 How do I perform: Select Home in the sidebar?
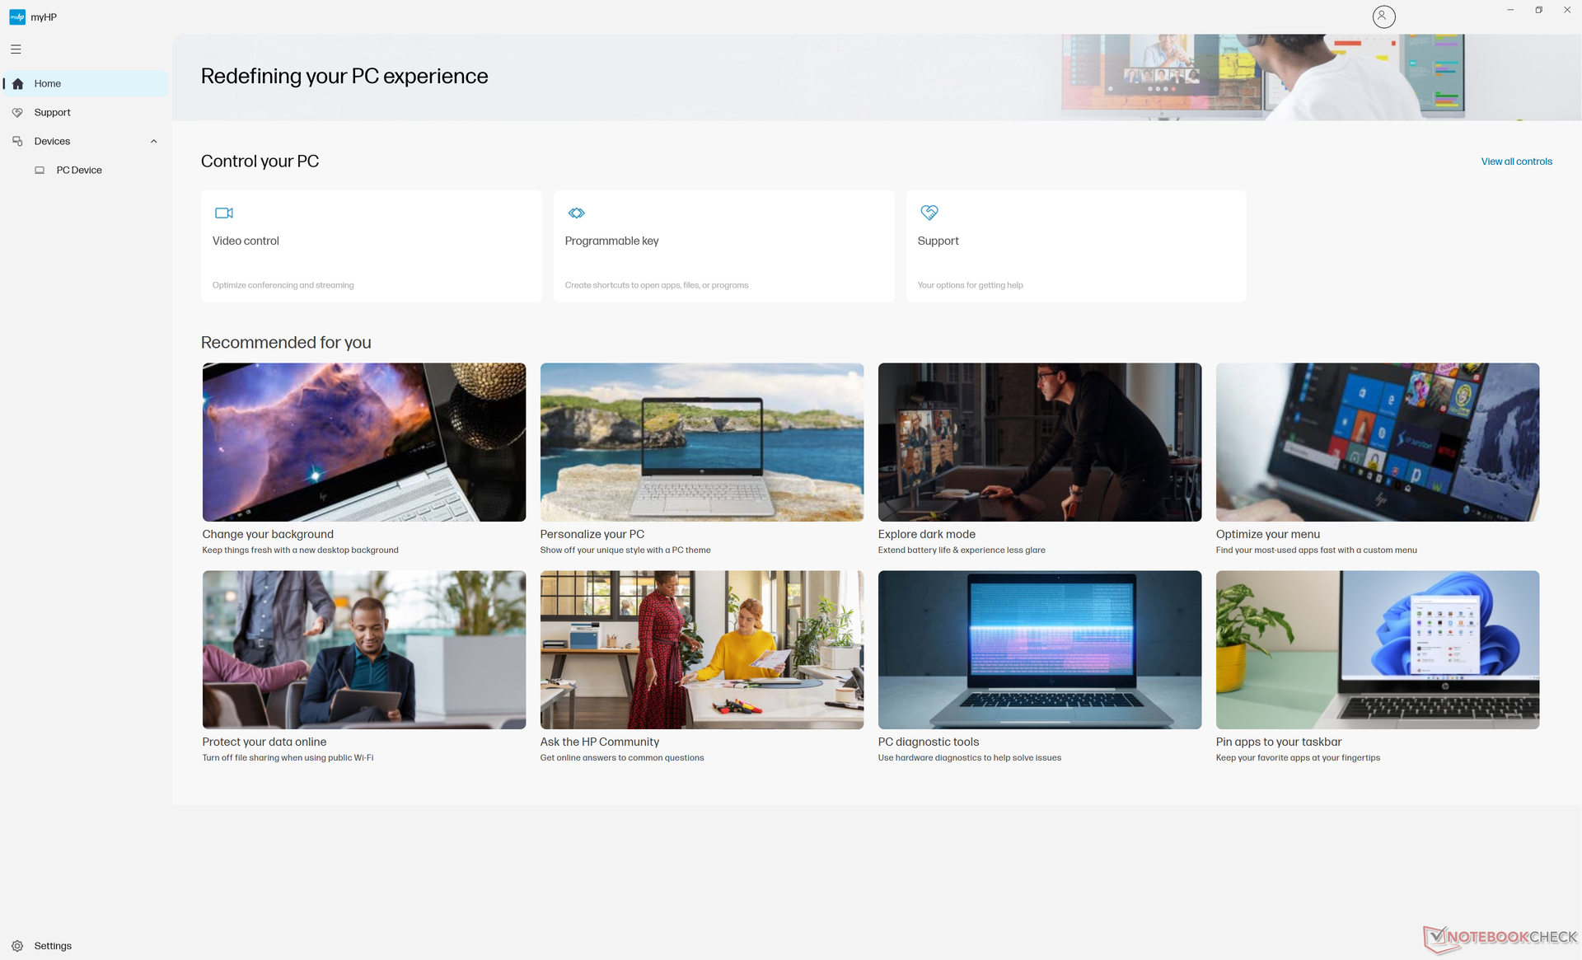[48, 83]
